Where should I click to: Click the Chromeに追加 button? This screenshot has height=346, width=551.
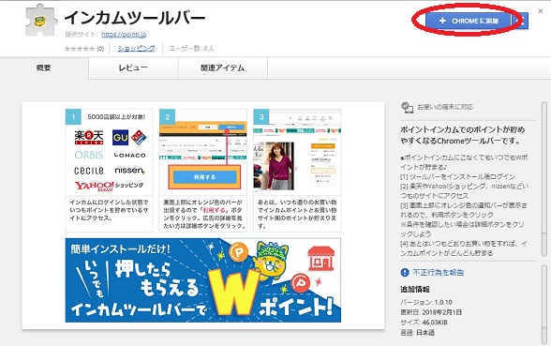(468, 21)
